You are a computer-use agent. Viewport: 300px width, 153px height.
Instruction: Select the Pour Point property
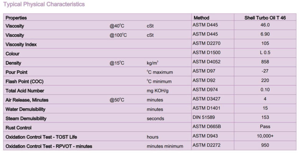pos(16,72)
